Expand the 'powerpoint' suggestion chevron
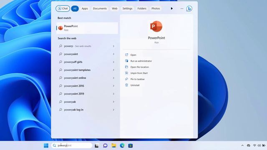267x150 pixels. 113,54
